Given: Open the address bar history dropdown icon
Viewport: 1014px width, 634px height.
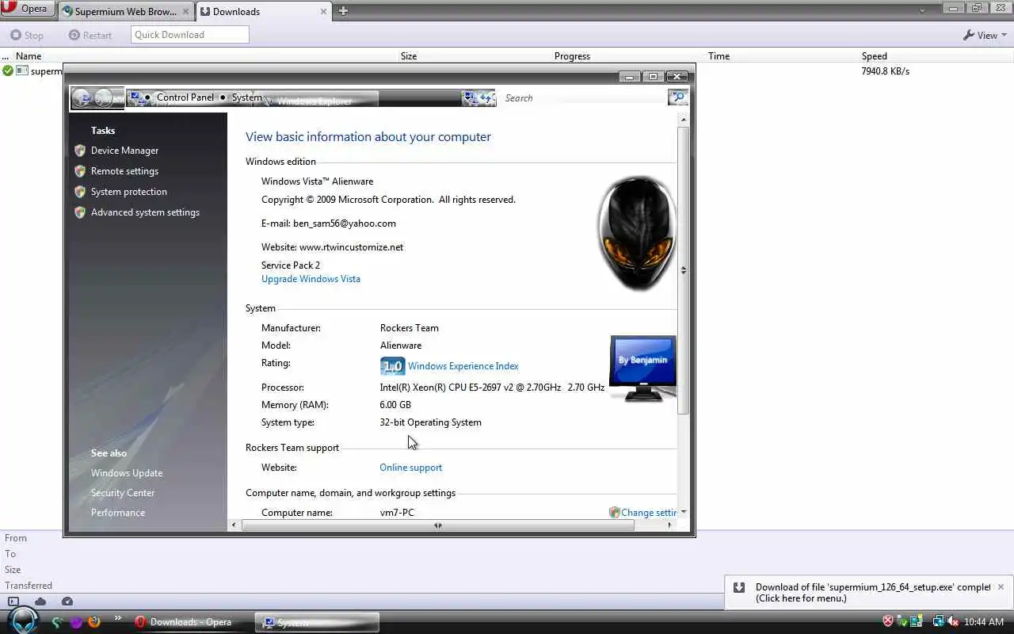Looking at the screenshot, I should (x=468, y=98).
